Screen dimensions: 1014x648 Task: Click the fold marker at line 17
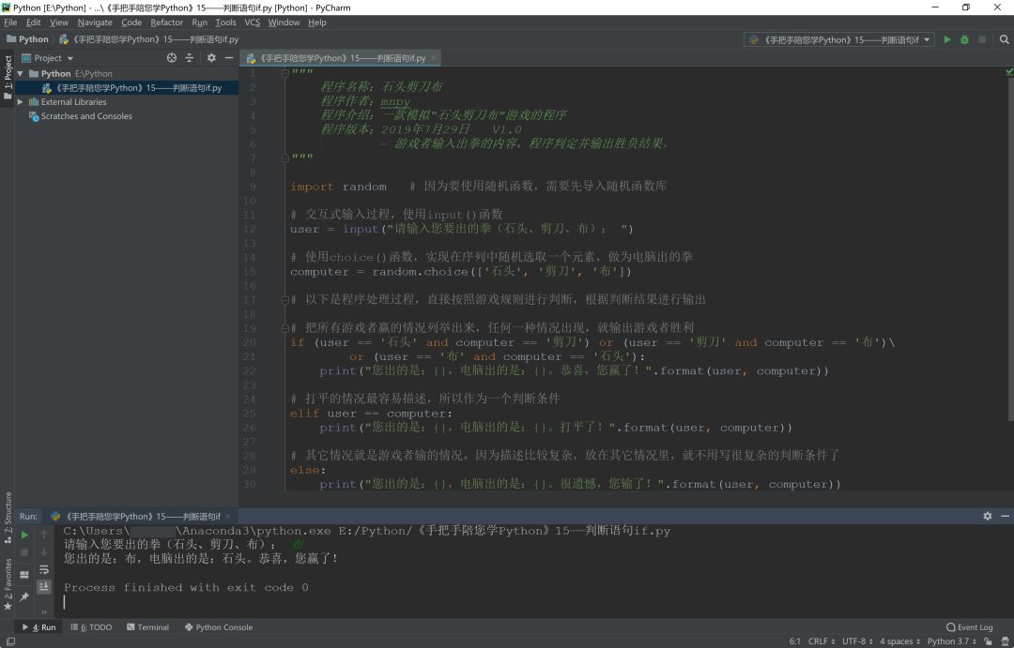pos(284,300)
